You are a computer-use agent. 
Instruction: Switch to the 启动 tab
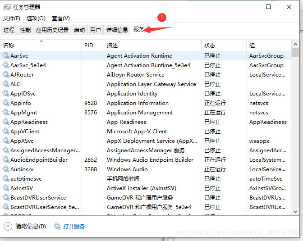click(79, 30)
